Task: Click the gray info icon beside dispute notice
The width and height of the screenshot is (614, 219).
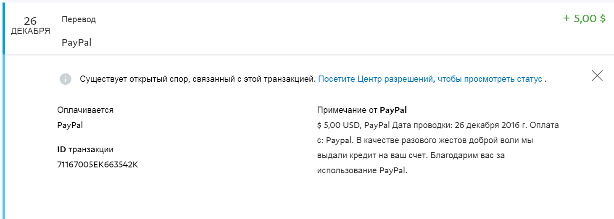Action: [65, 79]
